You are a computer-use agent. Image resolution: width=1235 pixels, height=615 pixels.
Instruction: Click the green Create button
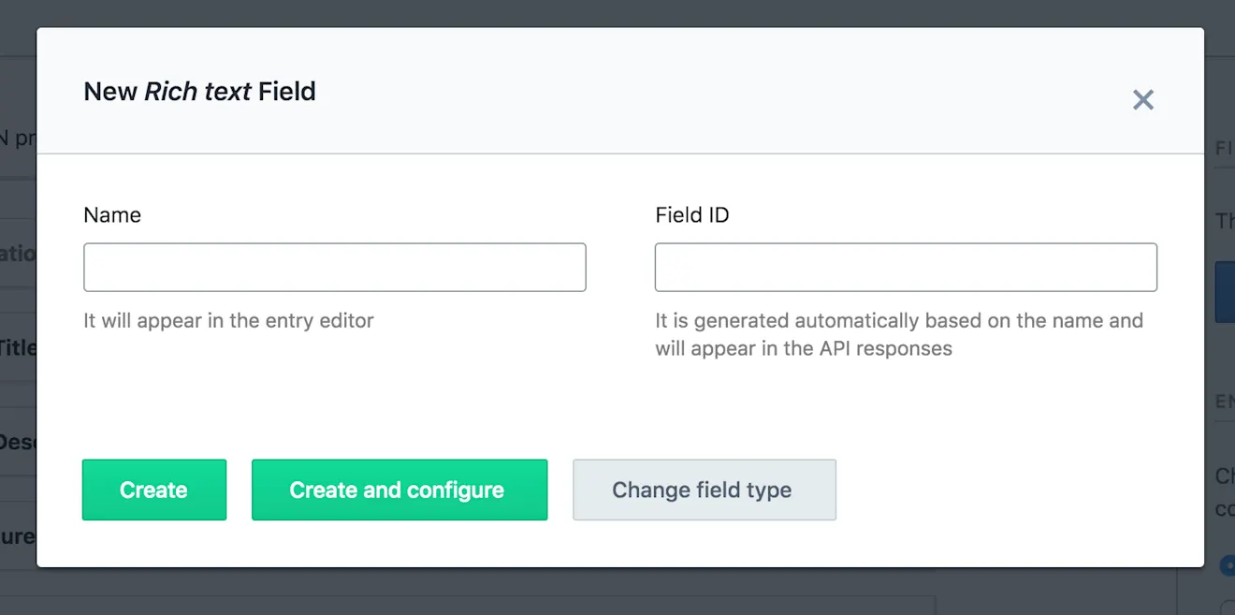(154, 490)
